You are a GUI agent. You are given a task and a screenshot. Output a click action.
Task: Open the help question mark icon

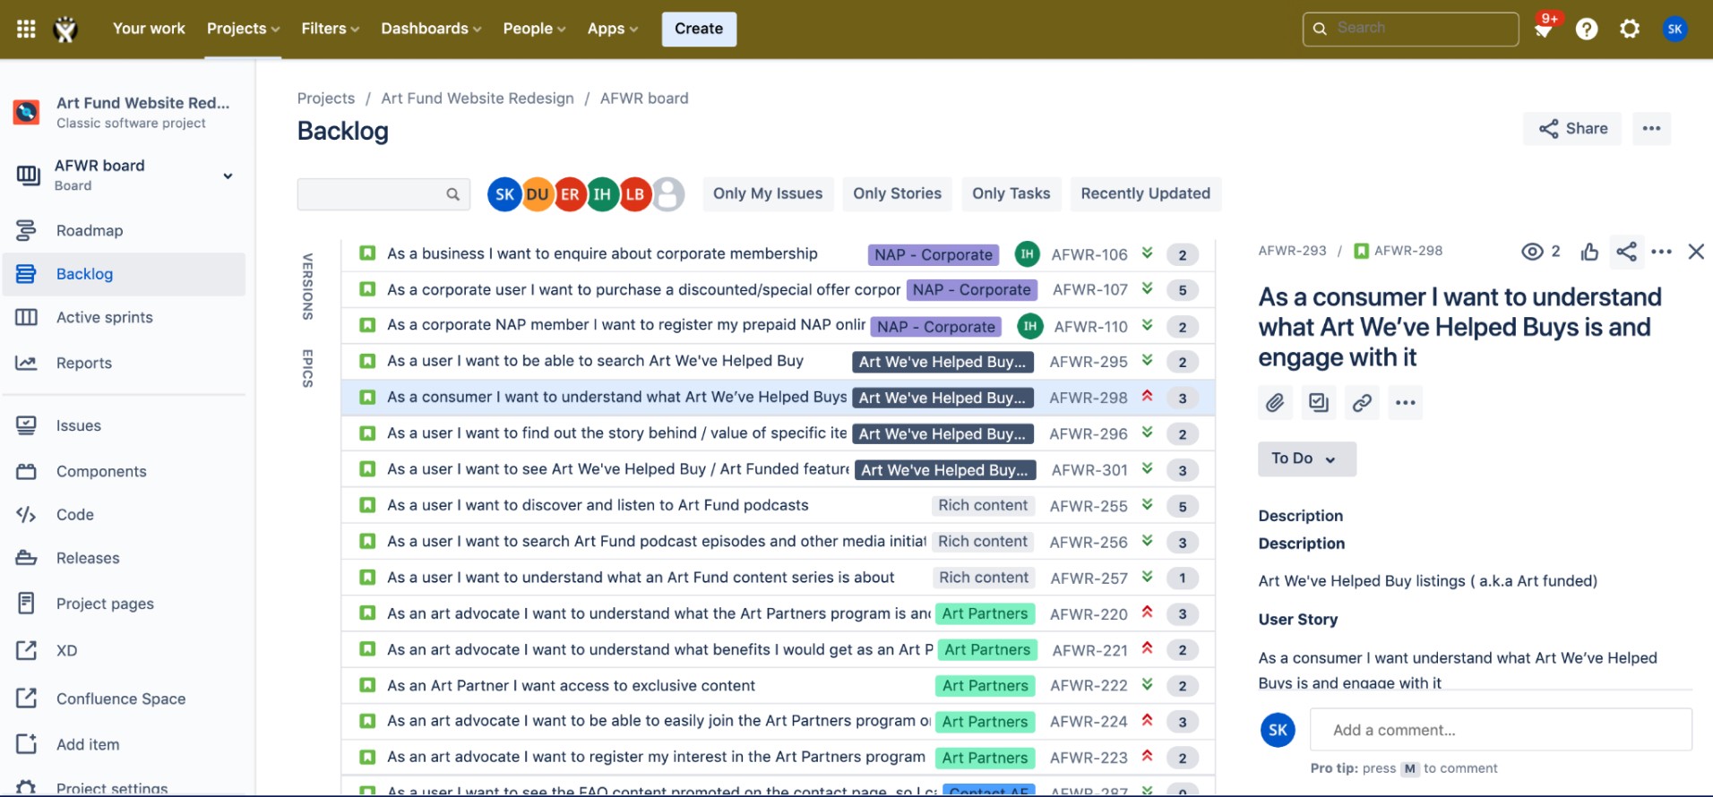(x=1587, y=29)
